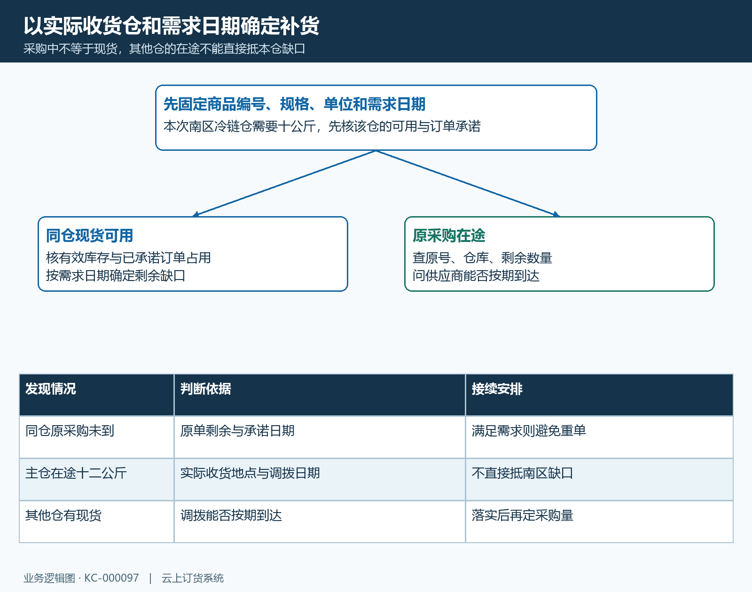The height and width of the screenshot is (592, 752).
Task: Click the 发现情况 column header
Action: click(96, 395)
